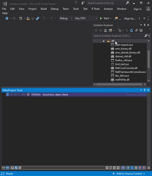Click the green Start debugging button

pos(105,18)
